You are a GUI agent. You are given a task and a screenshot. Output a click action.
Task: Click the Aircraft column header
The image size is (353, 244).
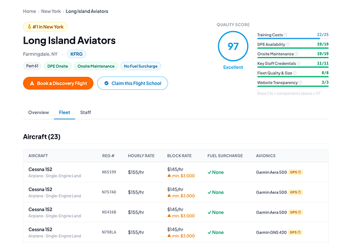(x=38, y=156)
